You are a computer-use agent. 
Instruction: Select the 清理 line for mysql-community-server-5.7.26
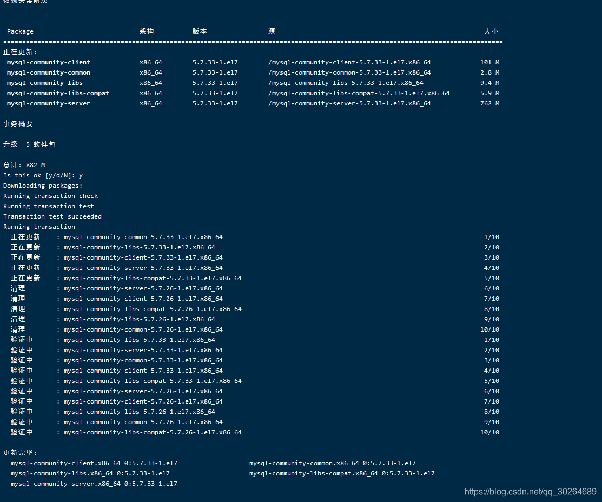(x=255, y=288)
